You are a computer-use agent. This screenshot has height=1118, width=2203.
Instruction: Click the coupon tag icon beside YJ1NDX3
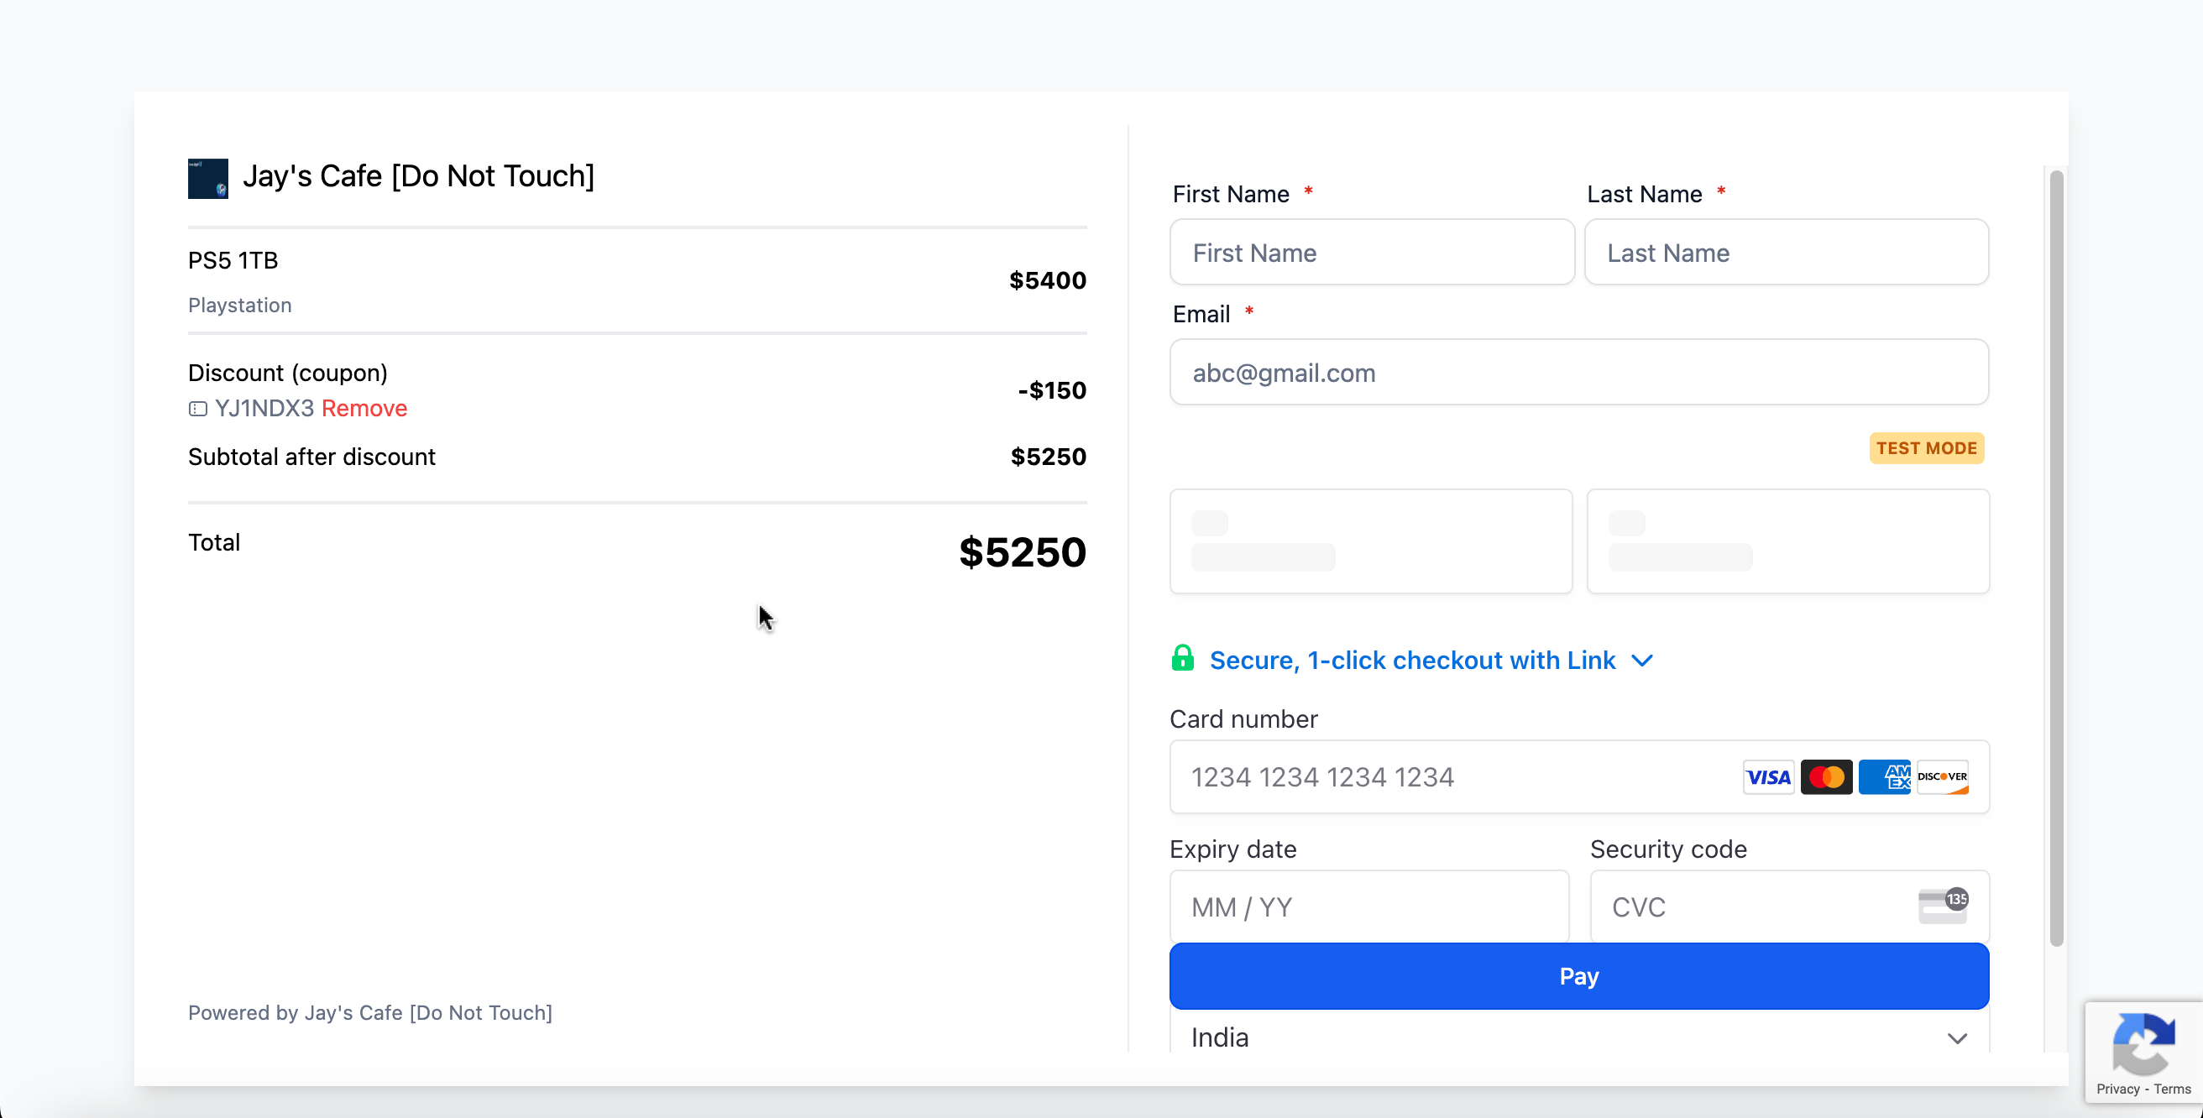(197, 409)
